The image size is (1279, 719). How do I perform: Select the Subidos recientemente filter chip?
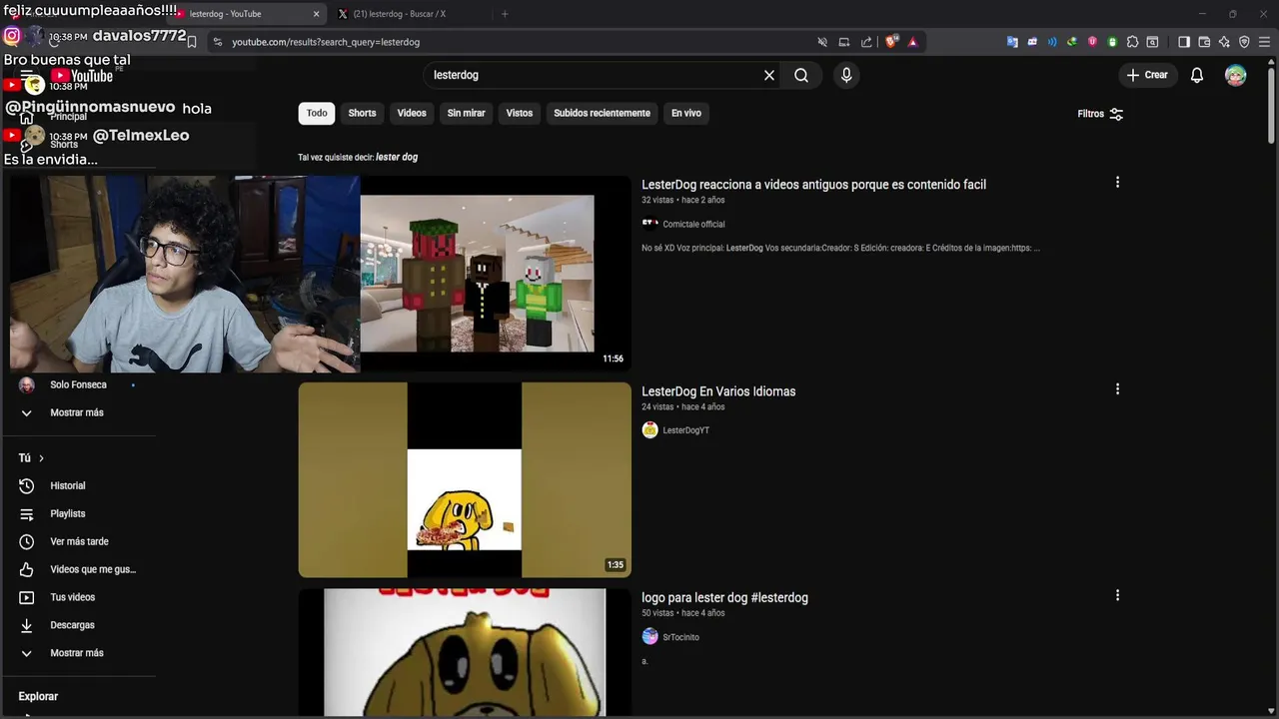point(602,113)
